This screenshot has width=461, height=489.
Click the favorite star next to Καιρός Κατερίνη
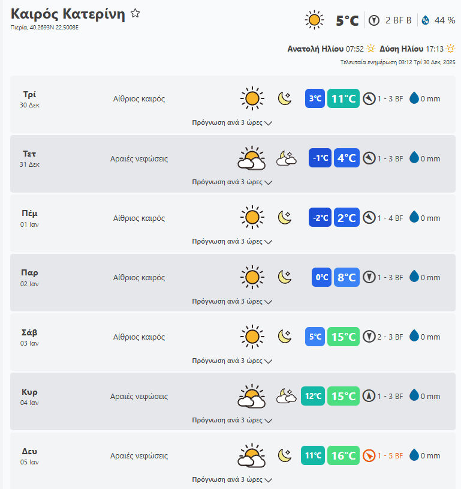(135, 14)
